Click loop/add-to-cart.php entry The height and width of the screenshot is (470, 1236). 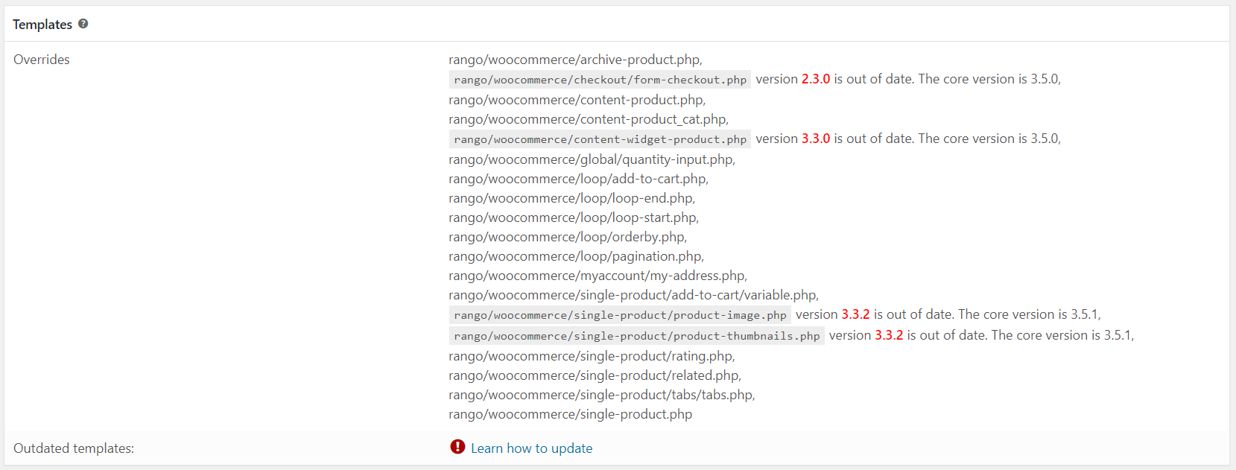578,179
